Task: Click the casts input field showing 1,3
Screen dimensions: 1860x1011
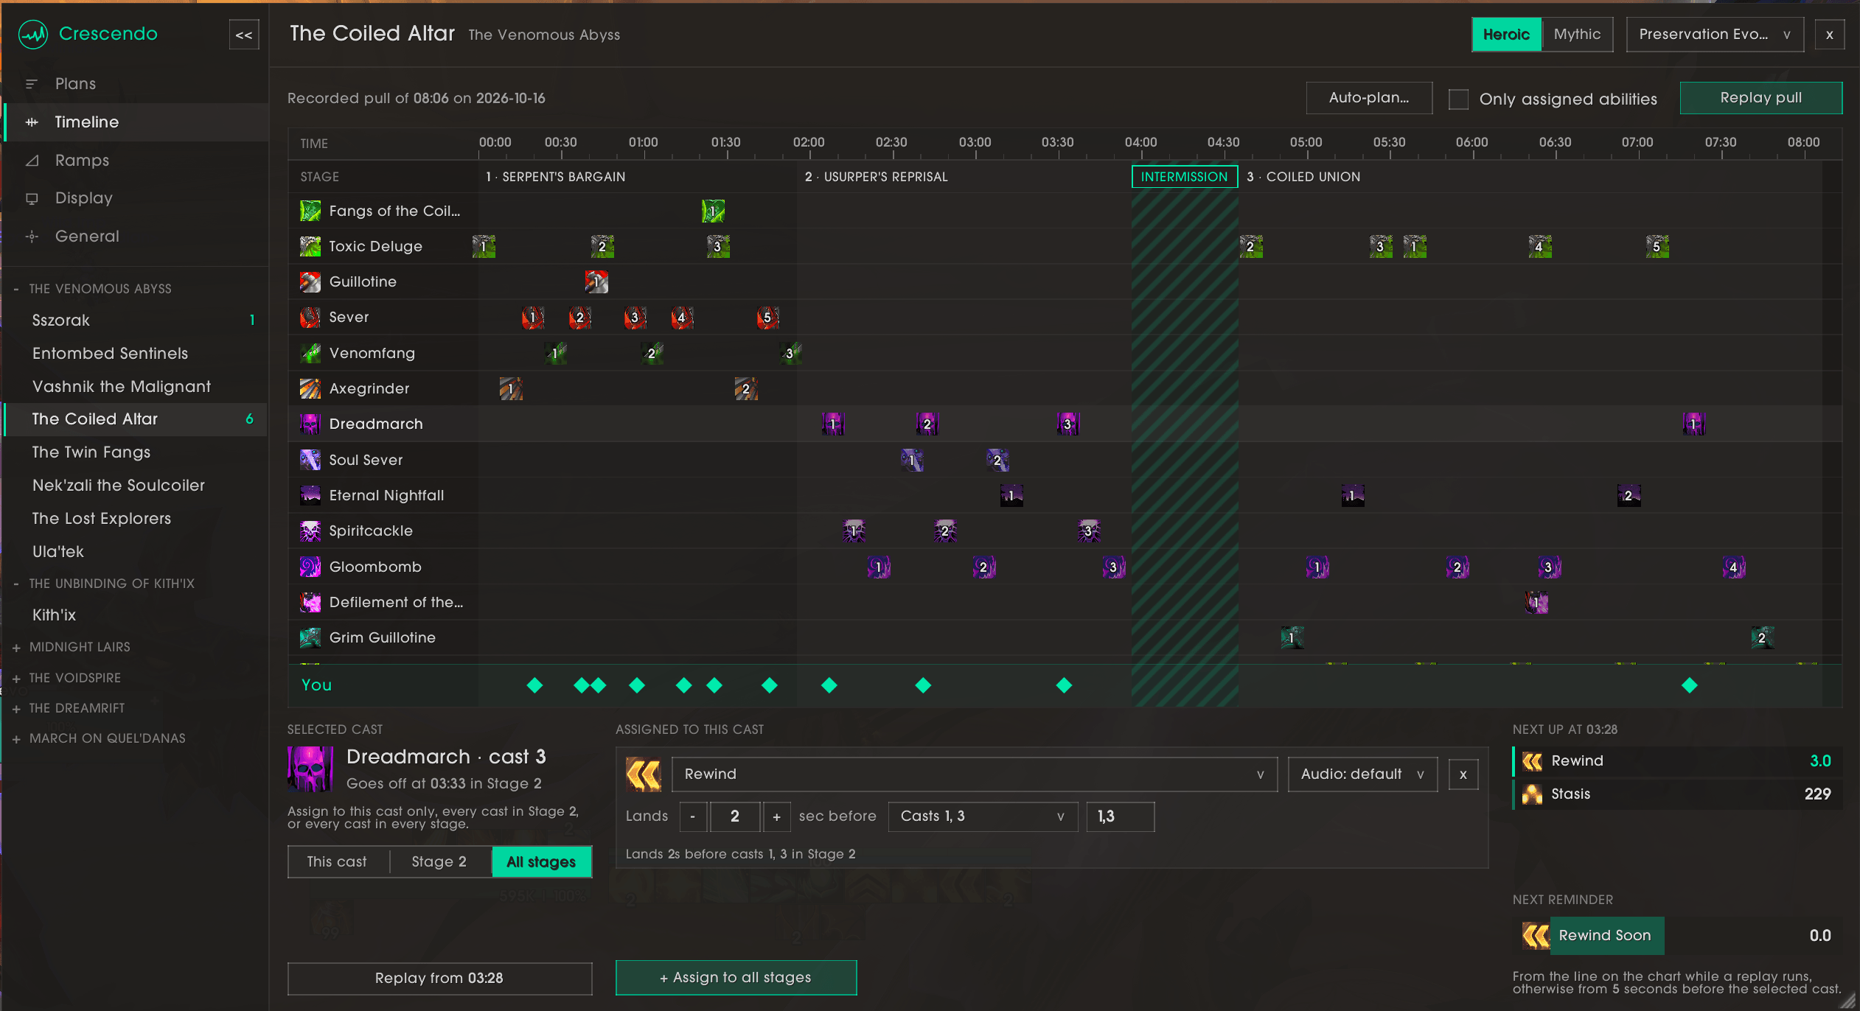Action: tap(1120, 816)
